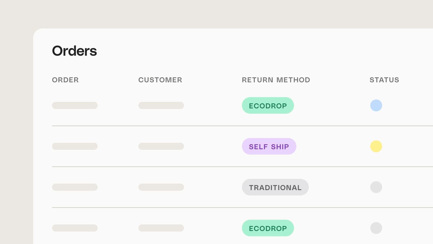Image resolution: width=433 pixels, height=244 pixels.
Task: Select the TRADITIONAL return method badge
Action: [275, 187]
